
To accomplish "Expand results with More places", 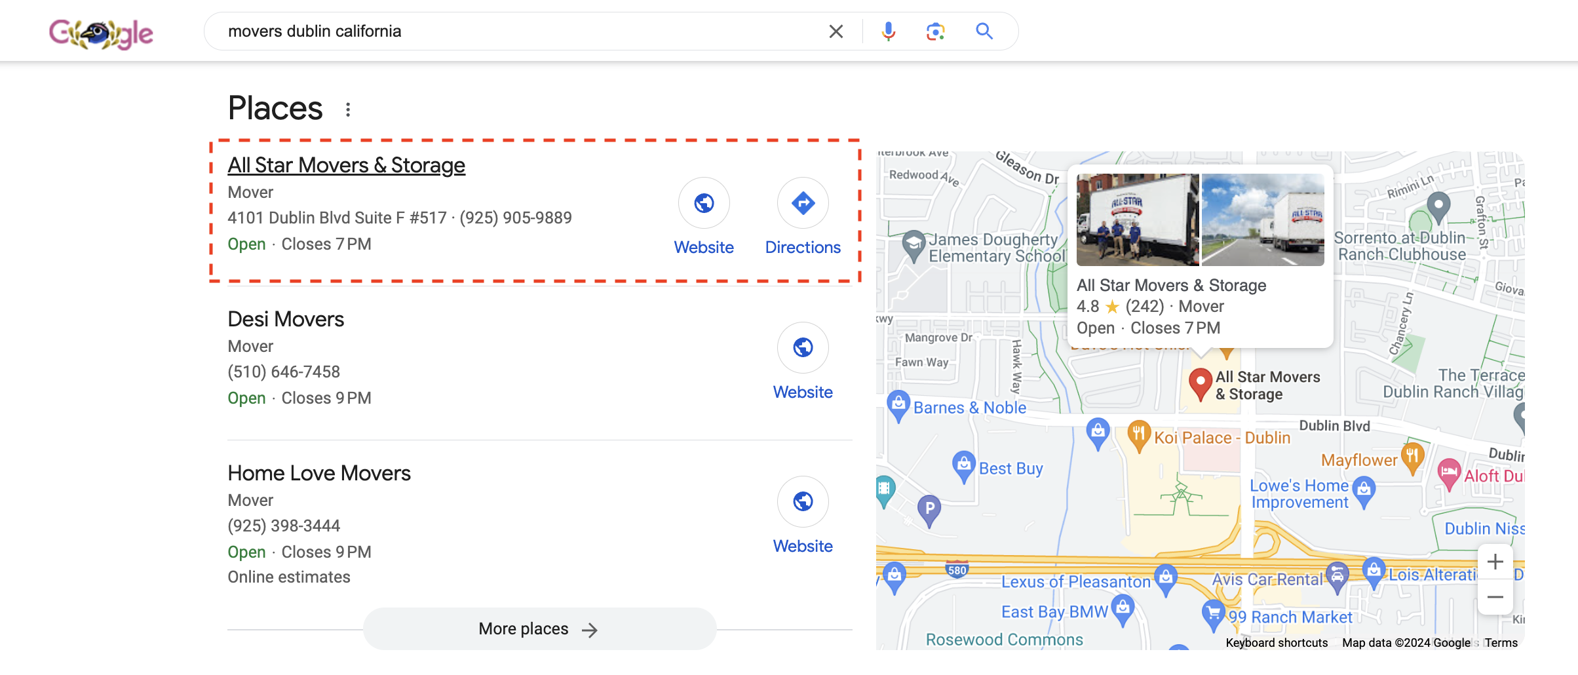I will point(539,629).
